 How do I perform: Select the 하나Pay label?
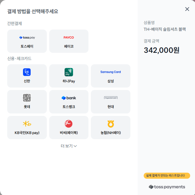[69, 81]
